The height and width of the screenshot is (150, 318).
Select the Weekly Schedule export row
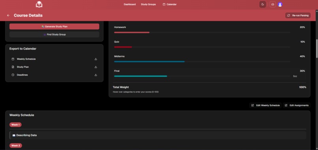pos(54,59)
